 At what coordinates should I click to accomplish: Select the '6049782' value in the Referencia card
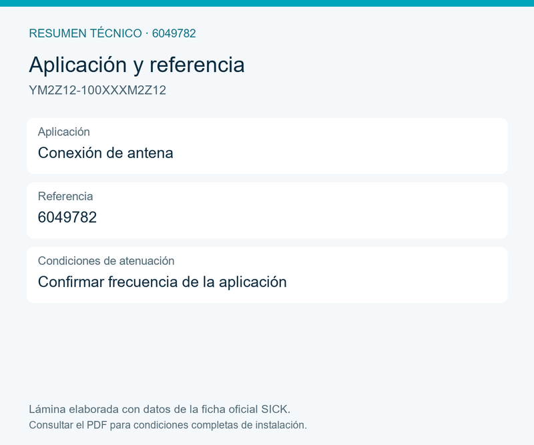click(x=67, y=217)
